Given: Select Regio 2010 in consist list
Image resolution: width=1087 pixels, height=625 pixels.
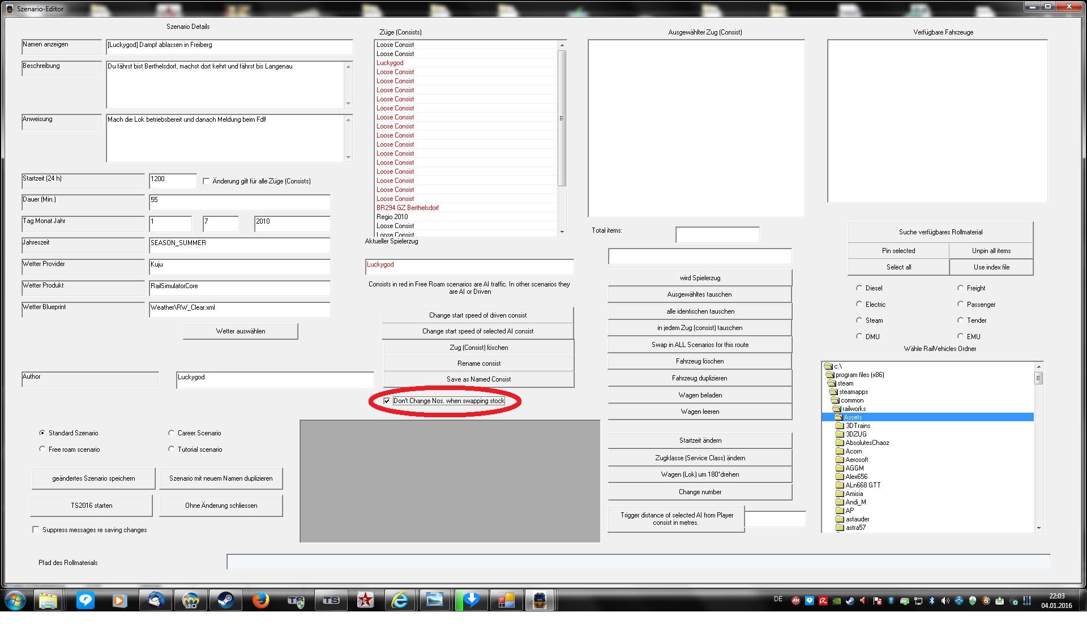Looking at the screenshot, I should point(392,217).
